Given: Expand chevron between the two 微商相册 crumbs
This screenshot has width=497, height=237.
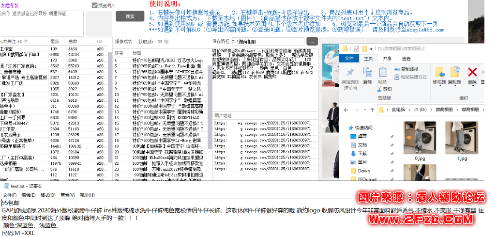Looking at the screenshot, I should tap(457, 110).
